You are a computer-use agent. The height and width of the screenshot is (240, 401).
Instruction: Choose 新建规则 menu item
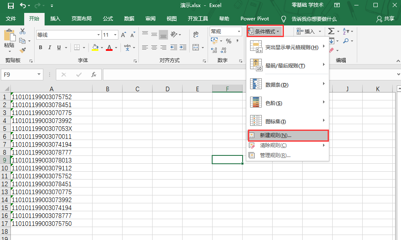pos(288,135)
